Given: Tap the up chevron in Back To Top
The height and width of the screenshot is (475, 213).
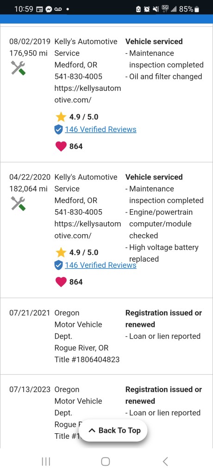Looking at the screenshot, I should coord(92,430).
